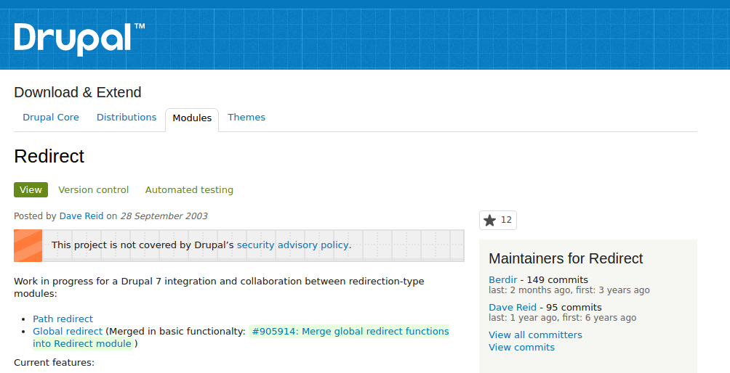730x373 pixels.
Task: Open Dave Reid's author profile link
Action: 81,216
